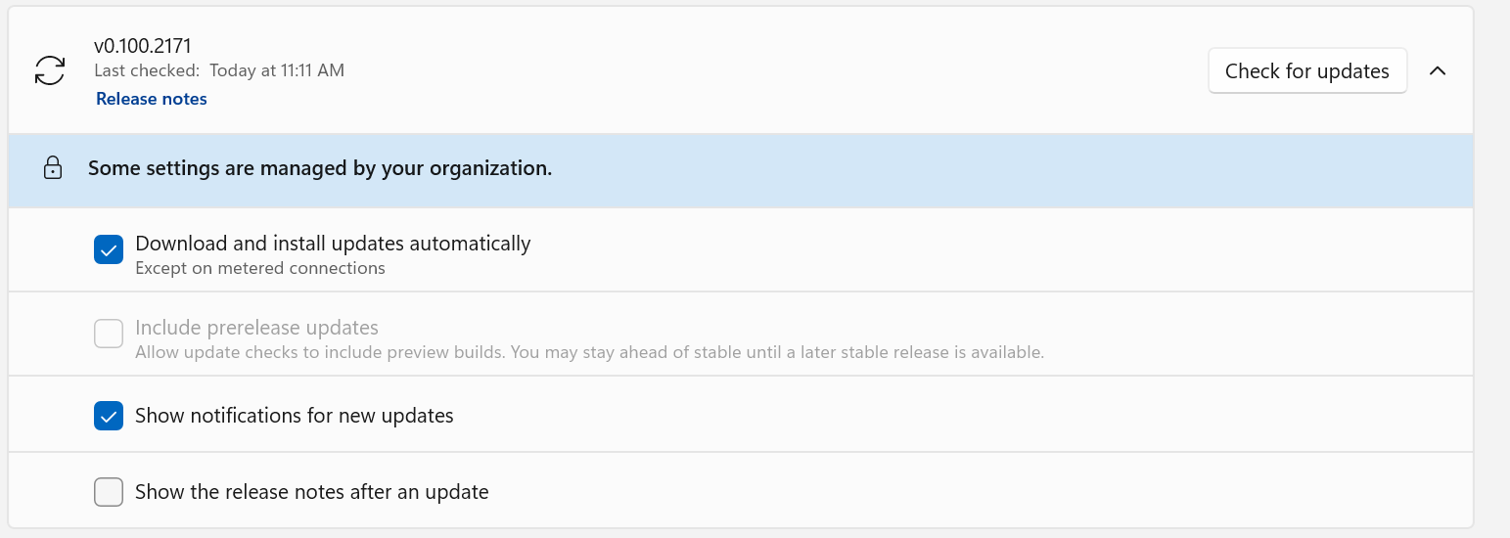1510x538 pixels.
Task: Tick the grayed-out Include prerelease updates checkbox
Action: 109,335
